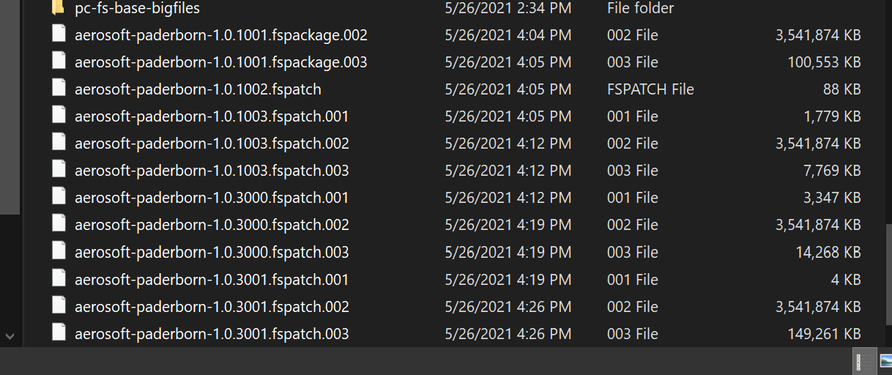Click file icon of aerosoft-paderborn-1.0.3001.fspatch.002
892x375 pixels.
(59, 306)
